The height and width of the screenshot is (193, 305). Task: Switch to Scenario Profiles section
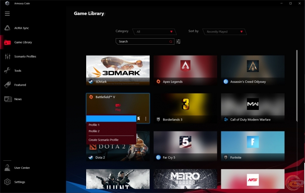coord(25,56)
